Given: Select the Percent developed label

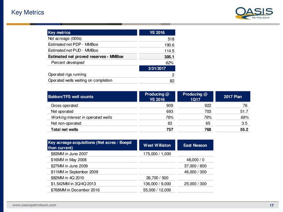Looking at the screenshot, I should click(68, 63).
